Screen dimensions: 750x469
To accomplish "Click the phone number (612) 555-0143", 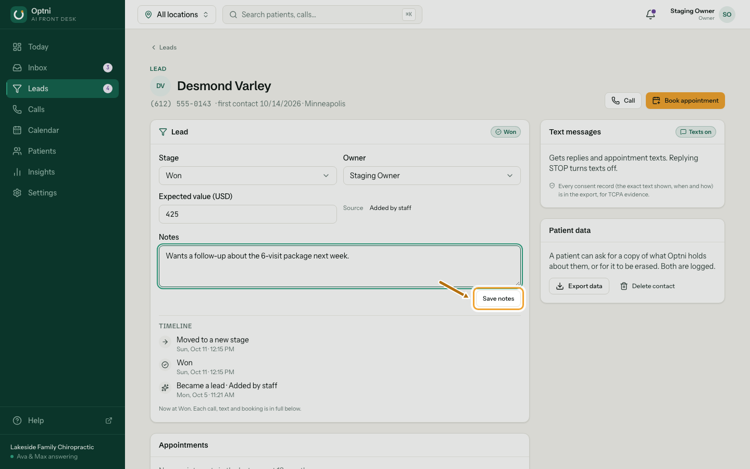I will 181,104.
